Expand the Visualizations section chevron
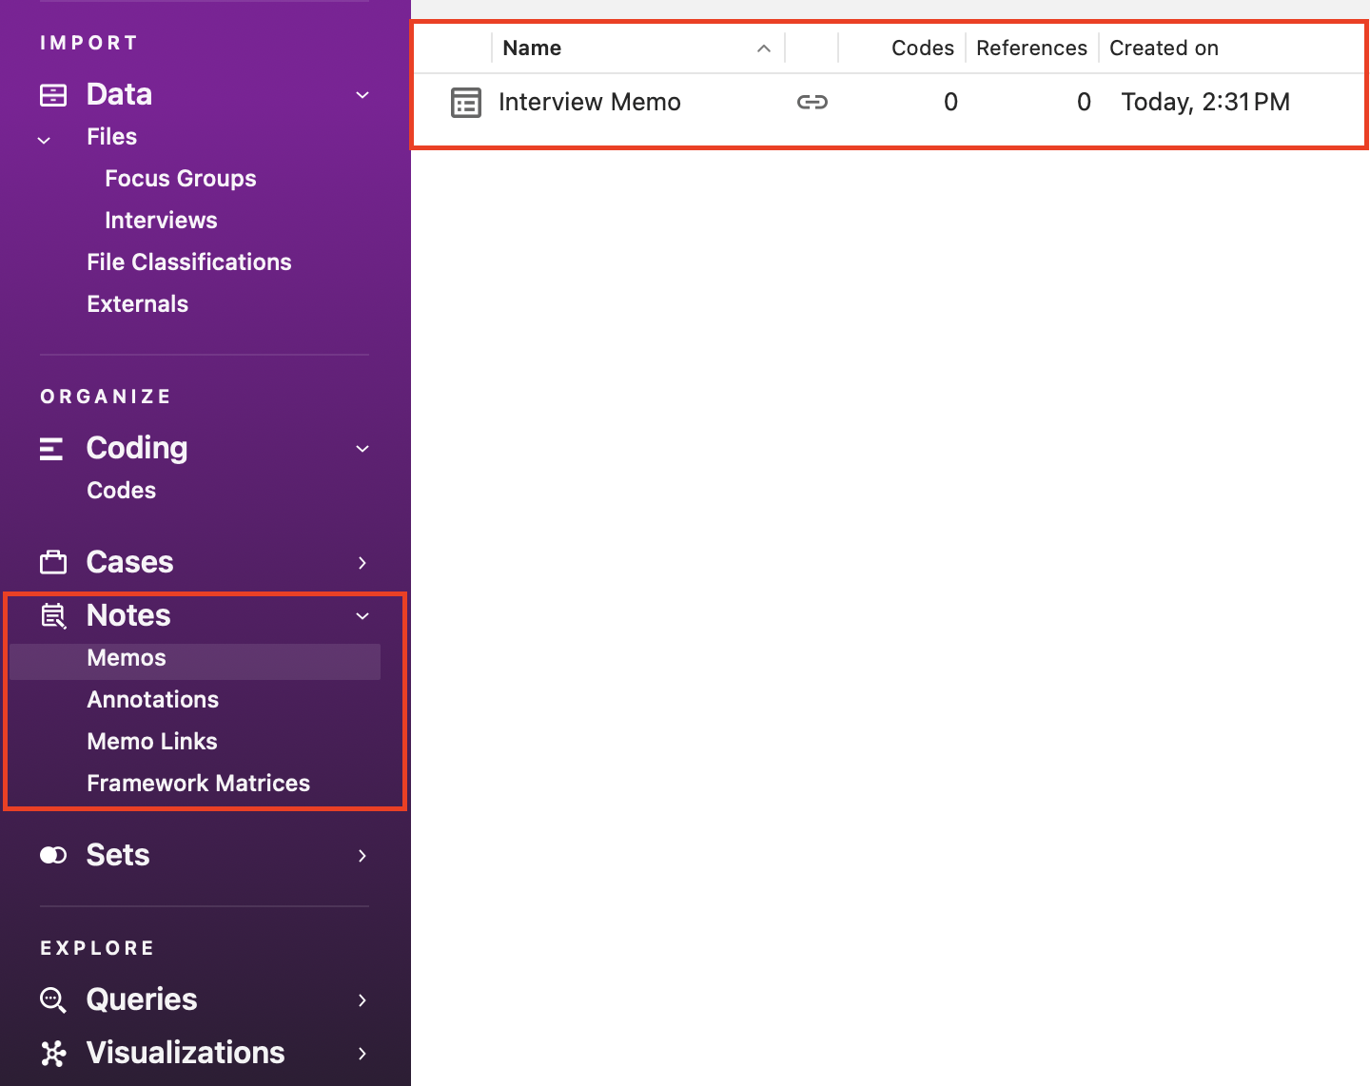 click(362, 1054)
